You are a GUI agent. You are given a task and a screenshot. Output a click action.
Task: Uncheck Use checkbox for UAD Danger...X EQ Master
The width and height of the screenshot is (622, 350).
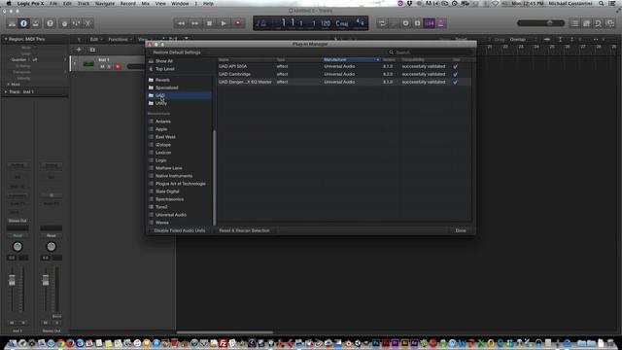(x=455, y=82)
